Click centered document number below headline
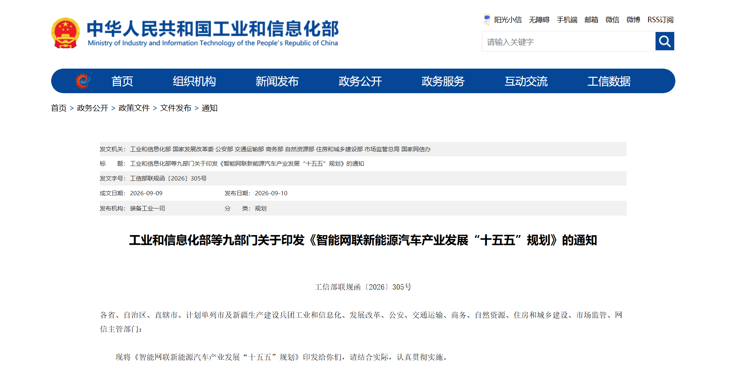732x375 pixels. [x=363, y=287]
